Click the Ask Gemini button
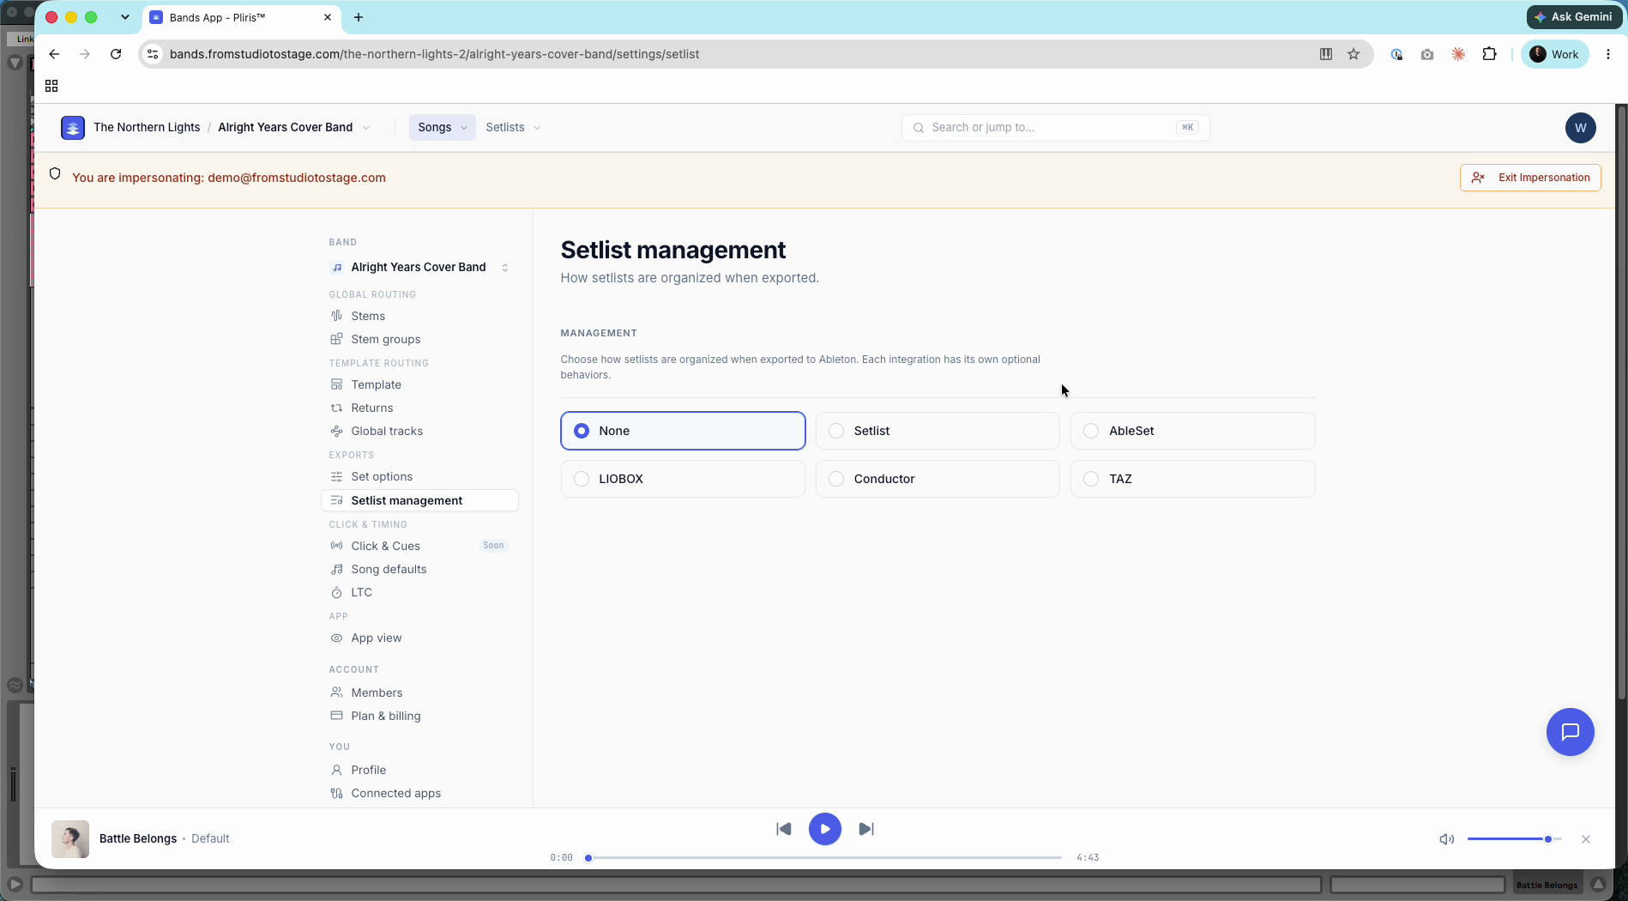Image resolution: width=1628 pixels, height=901 pixels. coord(1575,16)
